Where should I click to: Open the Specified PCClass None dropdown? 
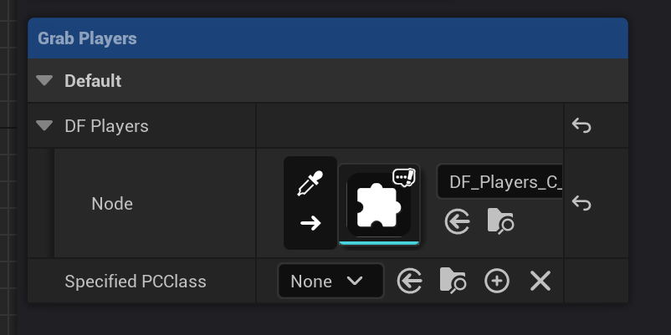(330, 282)
